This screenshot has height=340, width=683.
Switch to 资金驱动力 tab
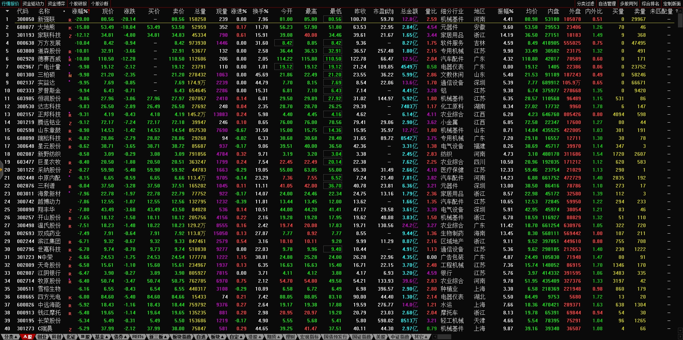click(33, 4)
